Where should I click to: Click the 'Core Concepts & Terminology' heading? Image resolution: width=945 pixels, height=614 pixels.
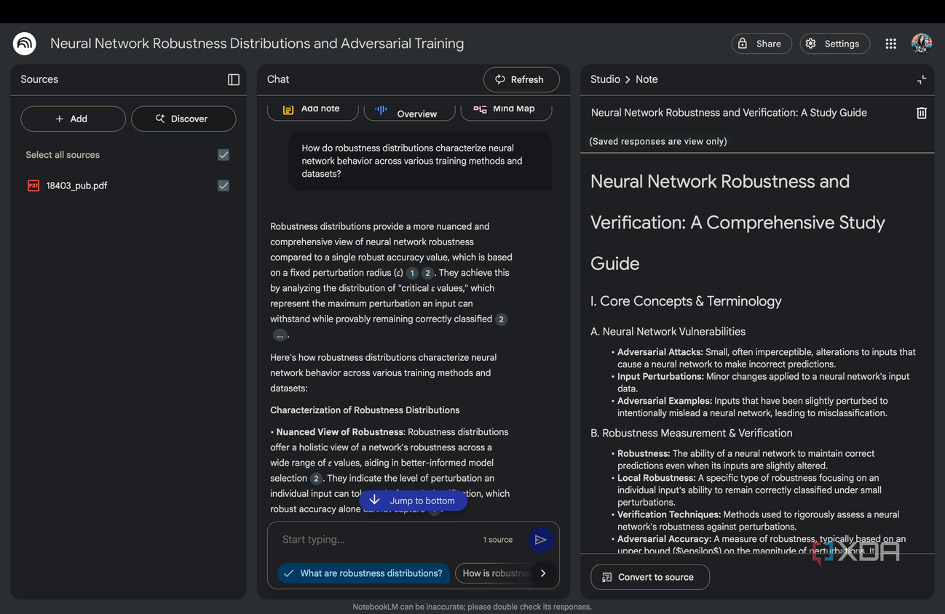(x=686, y=301)
